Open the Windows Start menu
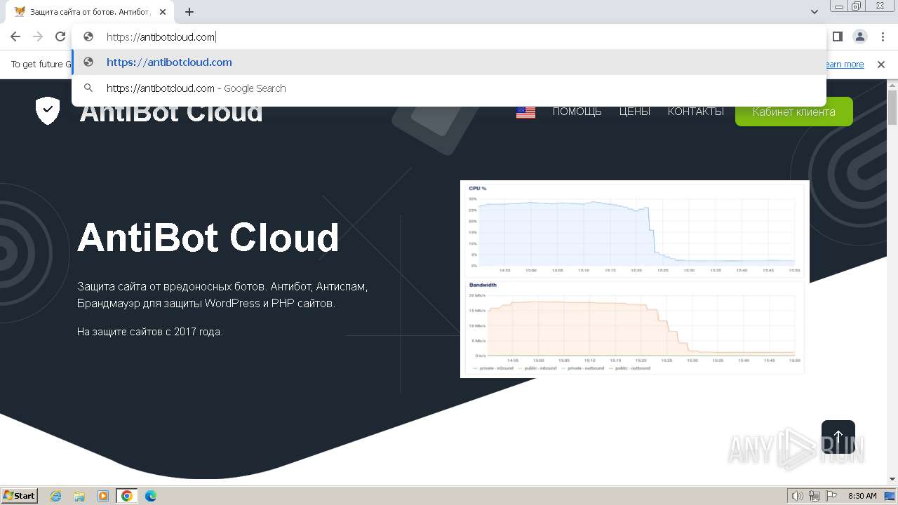 20,495
